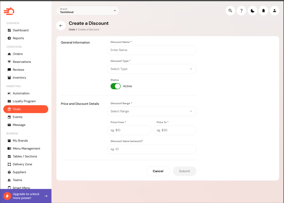Screen dimensions: 284x203
Task: Follow the Deals breadcrumb link
Action: [72, 29]
